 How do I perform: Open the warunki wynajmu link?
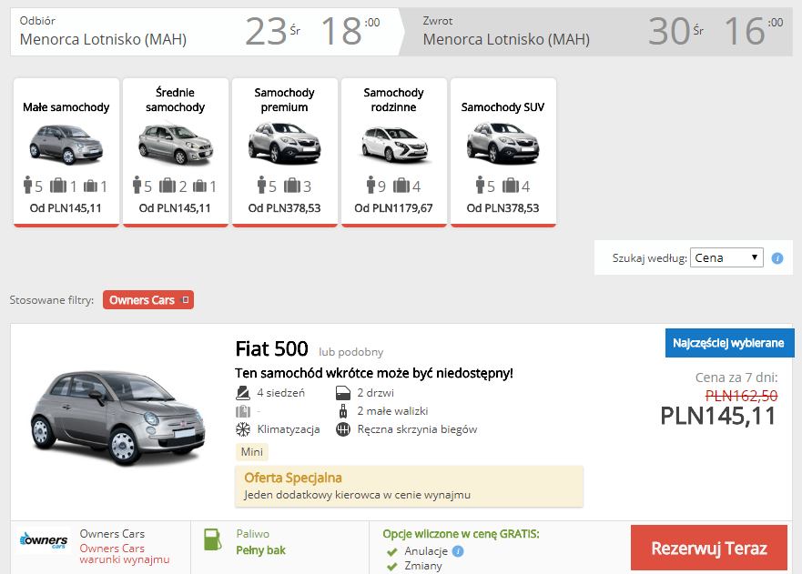pos(124,559)
